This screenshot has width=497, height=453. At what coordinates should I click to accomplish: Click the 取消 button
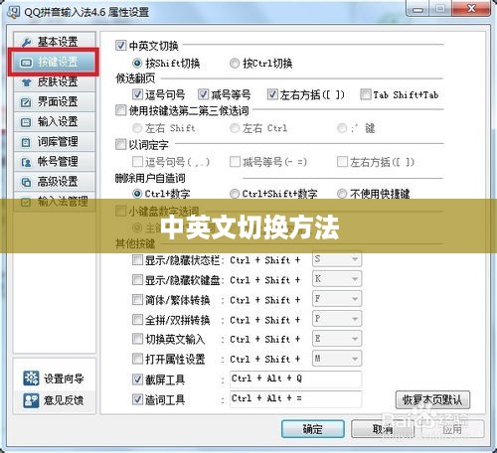(x=383, y=429)
